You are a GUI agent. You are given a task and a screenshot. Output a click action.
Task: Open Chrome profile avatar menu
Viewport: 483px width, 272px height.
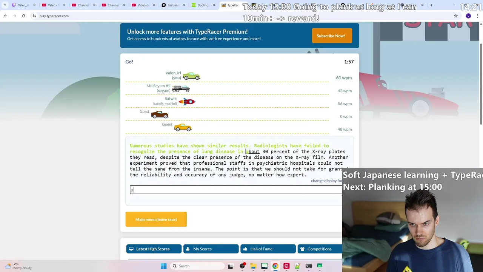468,16
